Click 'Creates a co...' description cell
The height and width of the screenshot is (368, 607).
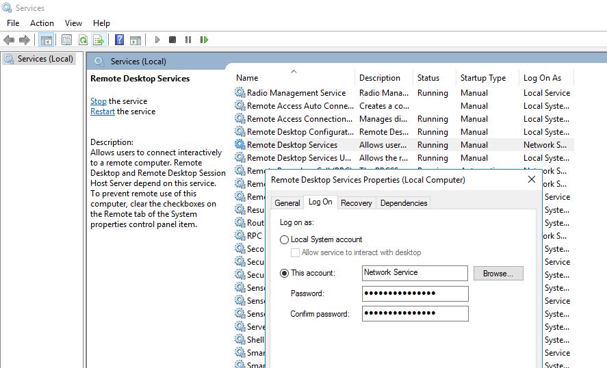tap(384, 106)
